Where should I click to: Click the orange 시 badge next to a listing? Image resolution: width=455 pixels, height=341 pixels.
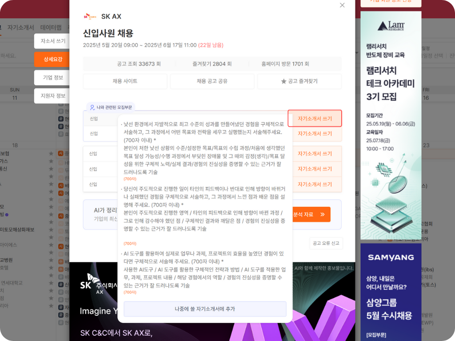pyautogui.click(x=60, y=154)
